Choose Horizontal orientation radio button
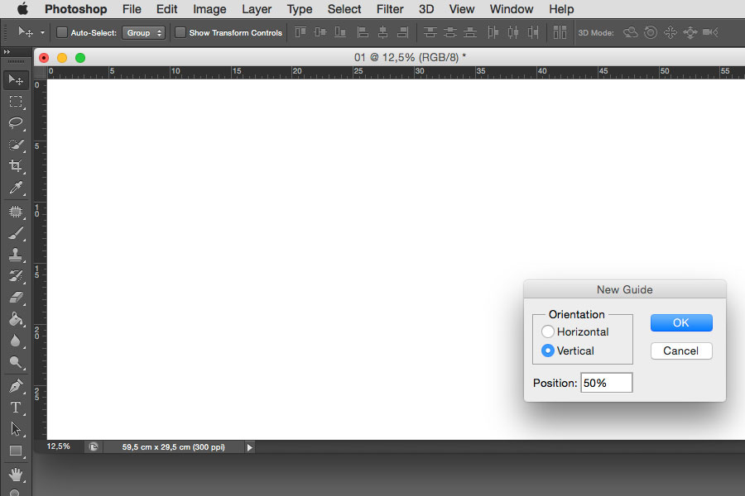Image resolution: width=745 pixels, height=496 pixels. click(547, 331)
